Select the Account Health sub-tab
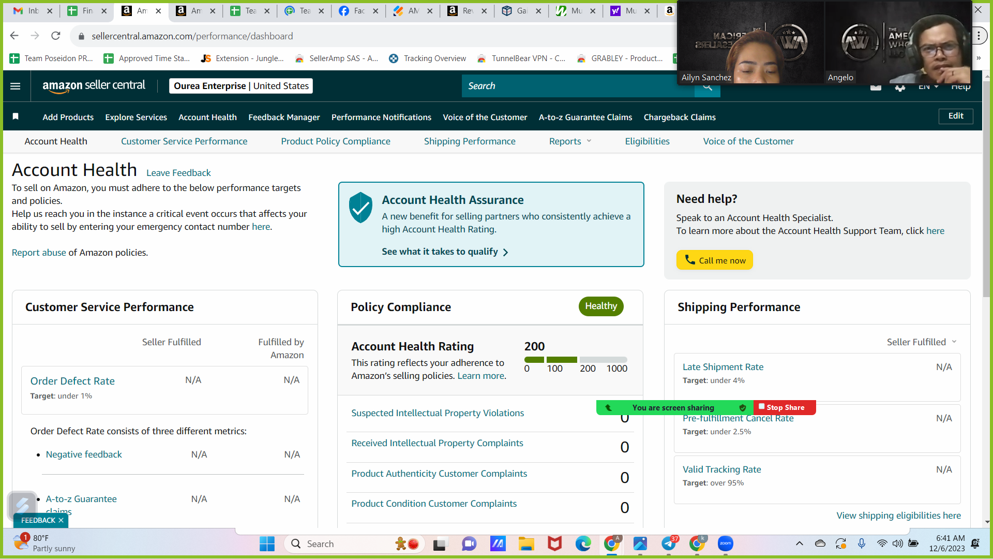Screen dimensions: 993x559 pyautogui.click(x=56, y=141)
